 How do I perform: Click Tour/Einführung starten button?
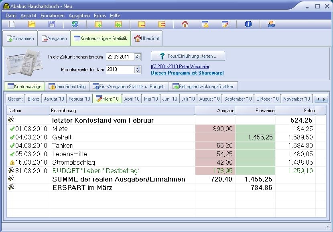click(x=188, y=56)
